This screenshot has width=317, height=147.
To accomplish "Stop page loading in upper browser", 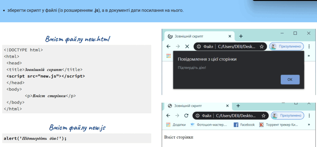I will 187,46.
